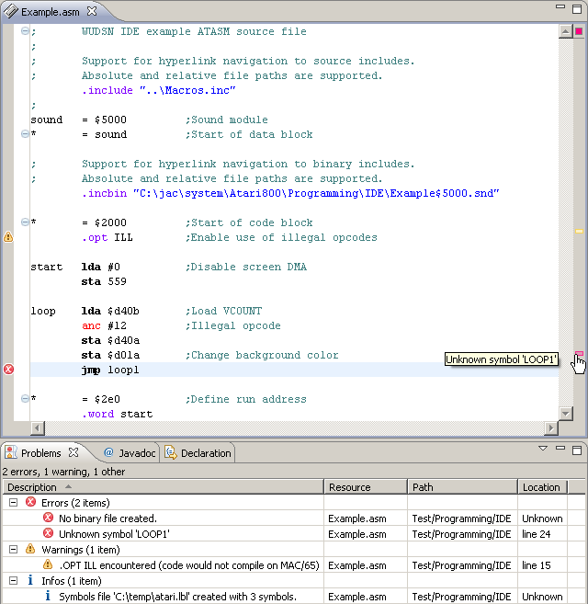Sort by the Path column header
This screenshot has height=604, width=588.
pos(462,487)
